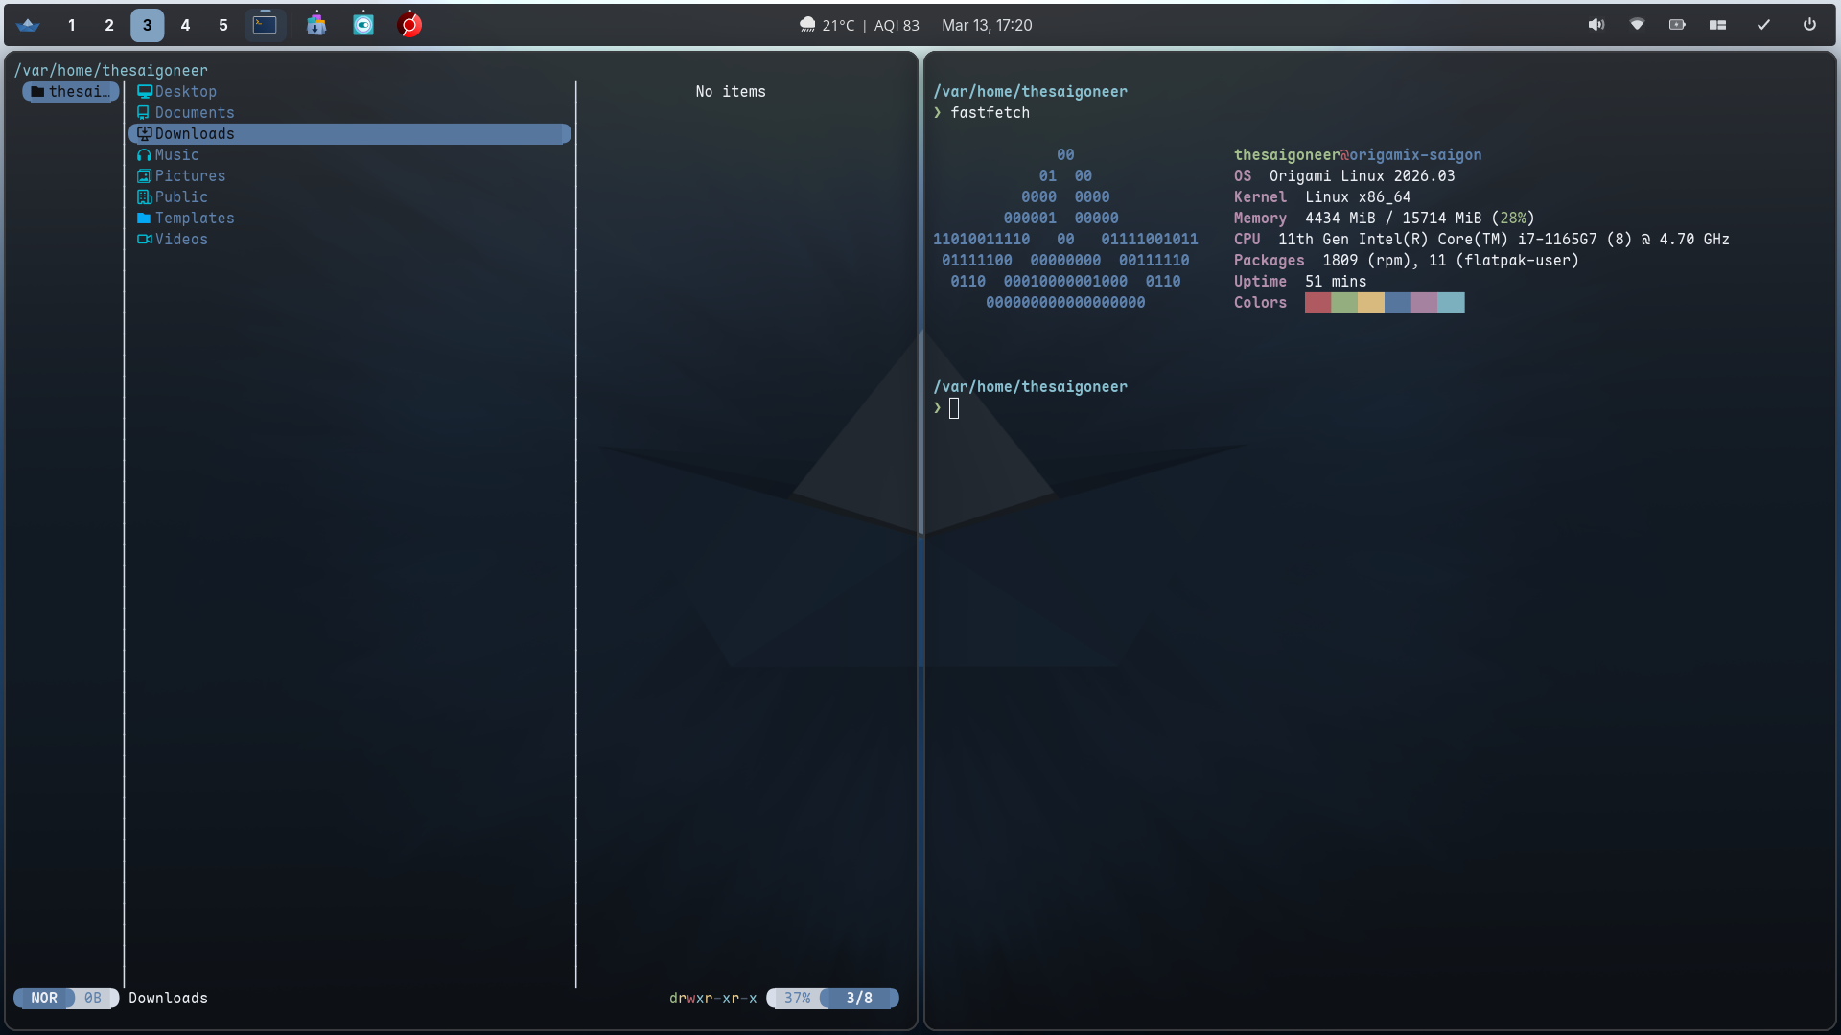1841x1035 pixels.
Task: Toggle the checkmark indicator in system tray
Action: click(x=1763, y=25)
